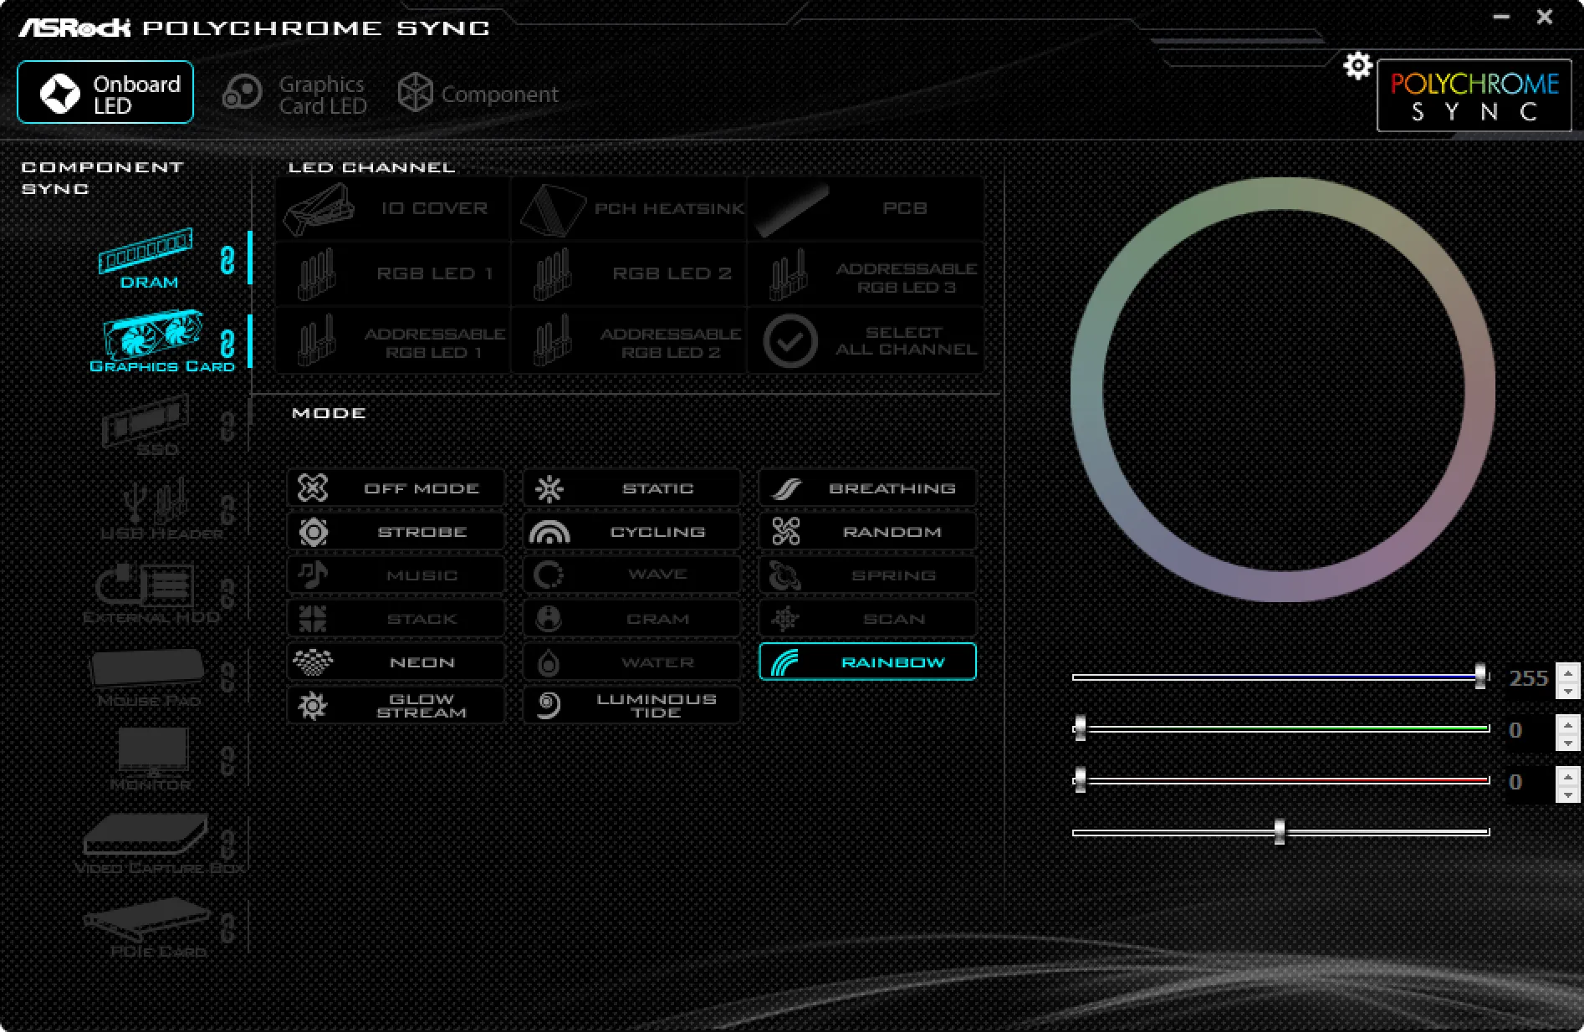Toggle the USB Header sync link
Screen dimensions: 1584x1032
click(x=227, y=509)
